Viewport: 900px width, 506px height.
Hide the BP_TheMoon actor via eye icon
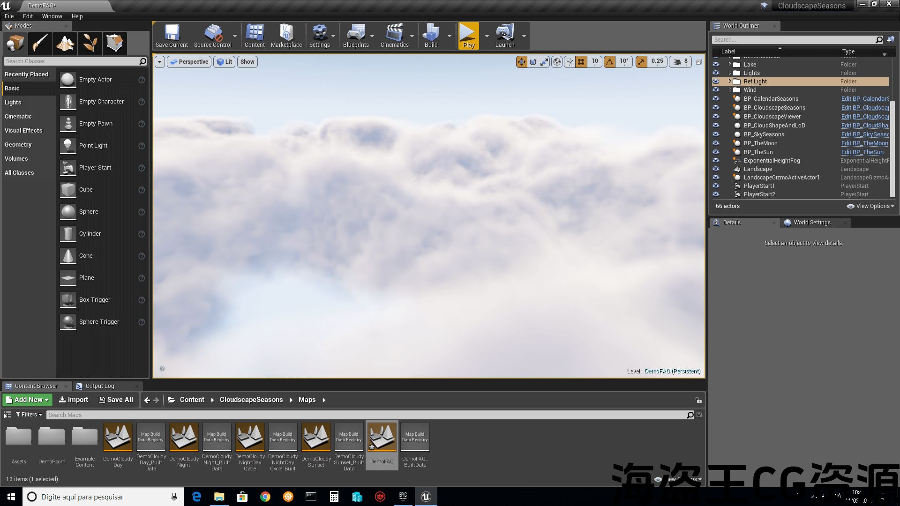[x=716, y=143]
